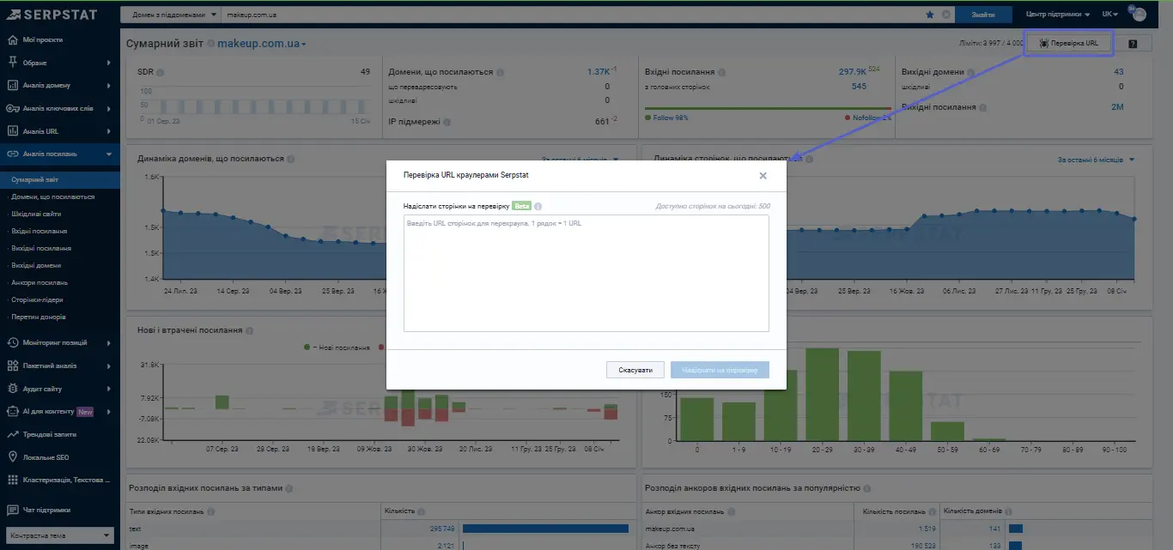
Task: Click the 297.9K incoming links value
Action: coord(852,72)
